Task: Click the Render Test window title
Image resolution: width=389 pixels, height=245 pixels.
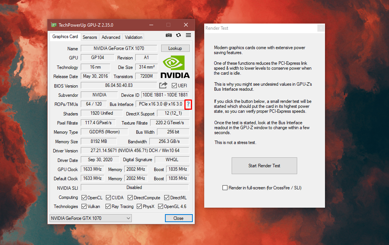Action: coord(217,28)
